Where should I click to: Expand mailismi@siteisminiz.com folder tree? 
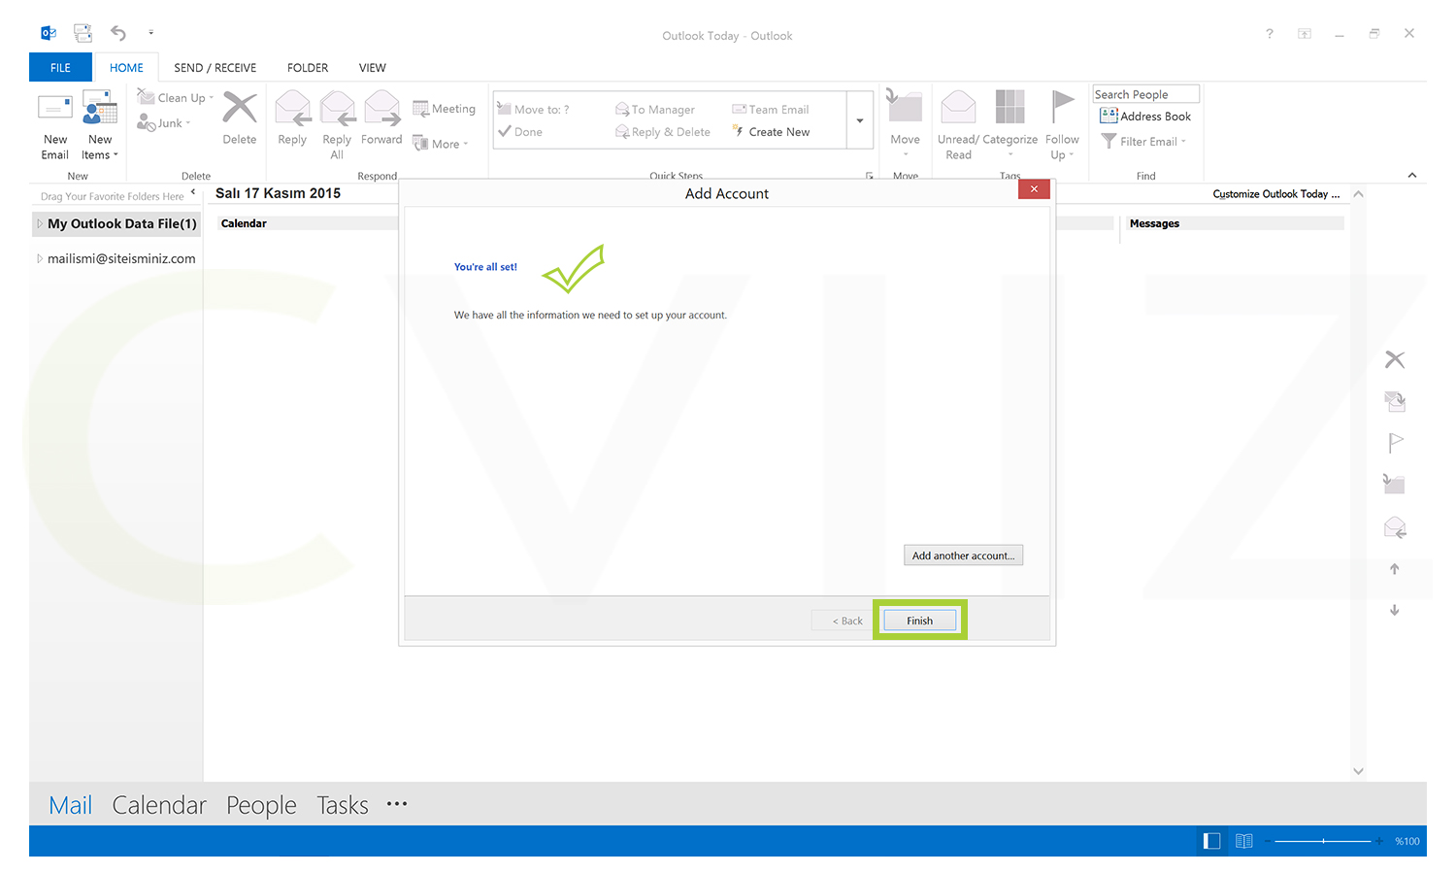tap(40, 258)
